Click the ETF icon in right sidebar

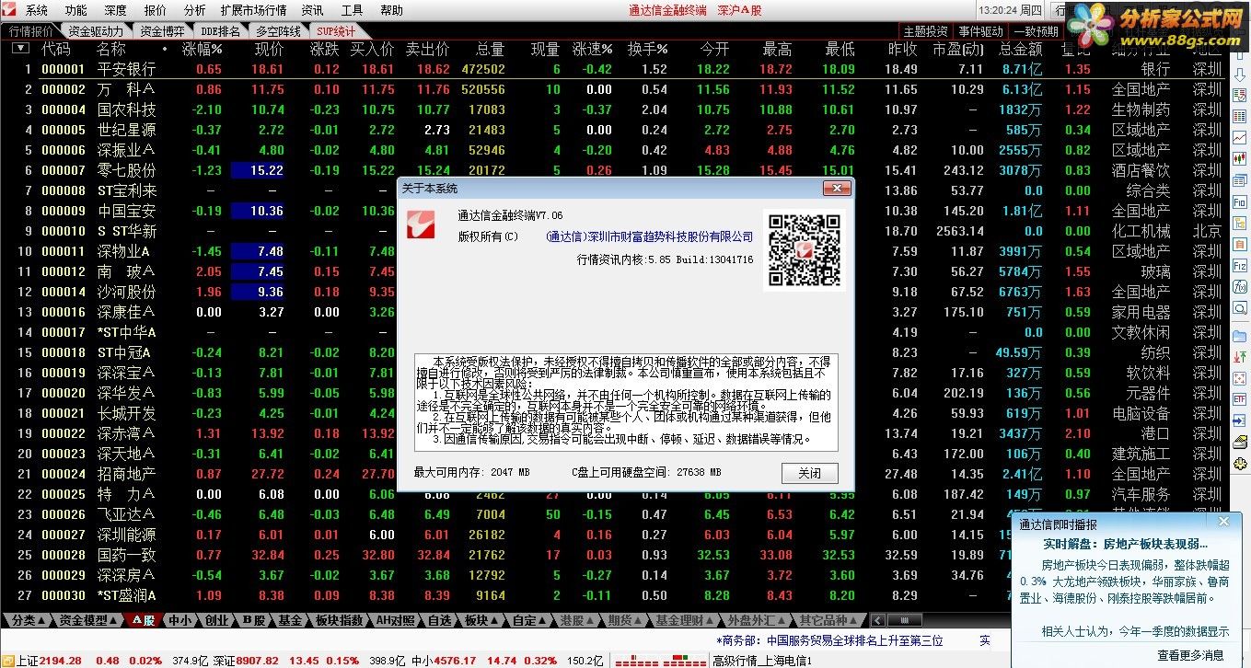click(x=1240, y=399)
